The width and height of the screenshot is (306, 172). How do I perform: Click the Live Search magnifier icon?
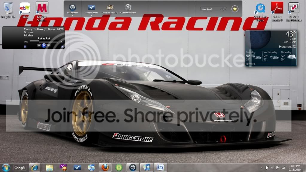click(x=224, y=9)
